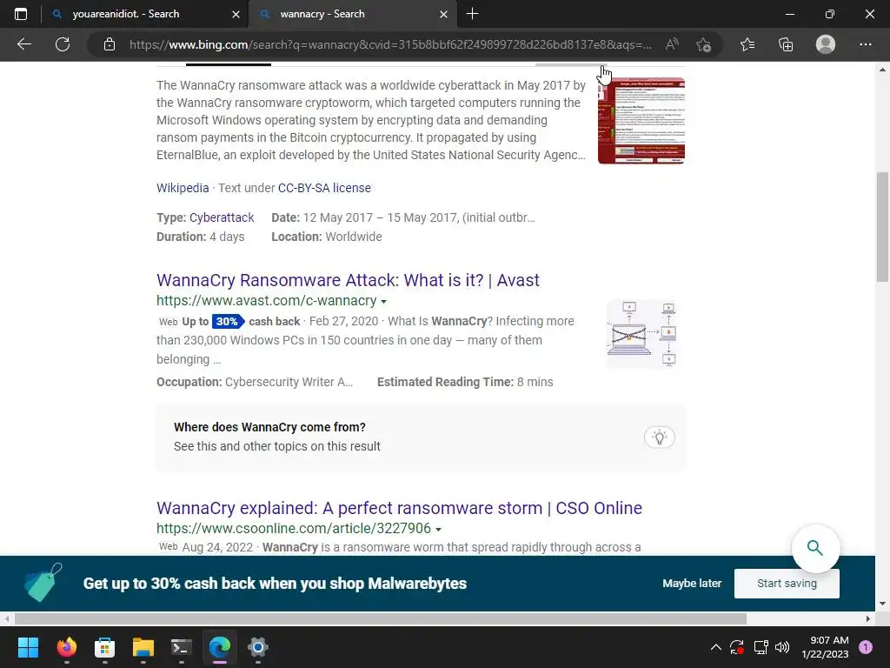Close the wannacry search tab
Viewport: 890px width, 668px height.
(444, 14)
